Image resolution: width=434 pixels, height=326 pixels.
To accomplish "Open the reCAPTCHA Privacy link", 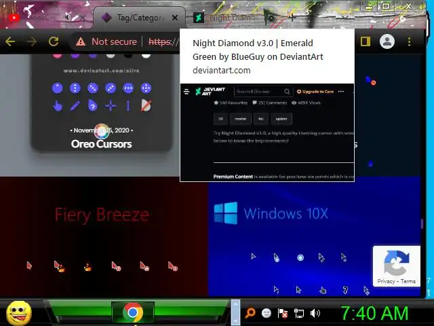I will [x=386, y=281].
